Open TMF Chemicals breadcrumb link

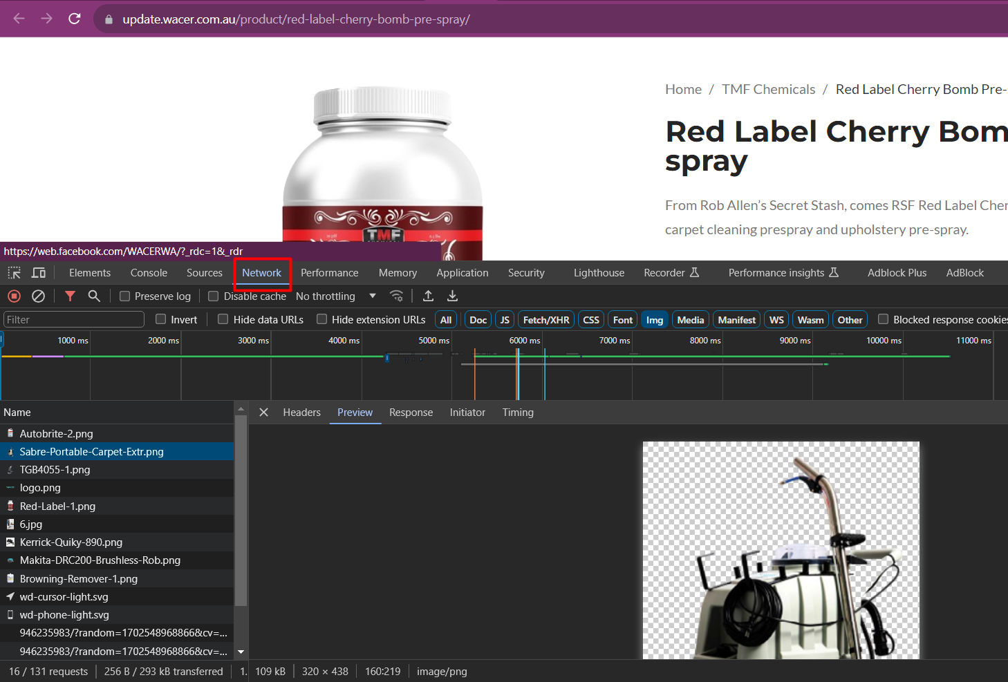(x=769, y=89)
